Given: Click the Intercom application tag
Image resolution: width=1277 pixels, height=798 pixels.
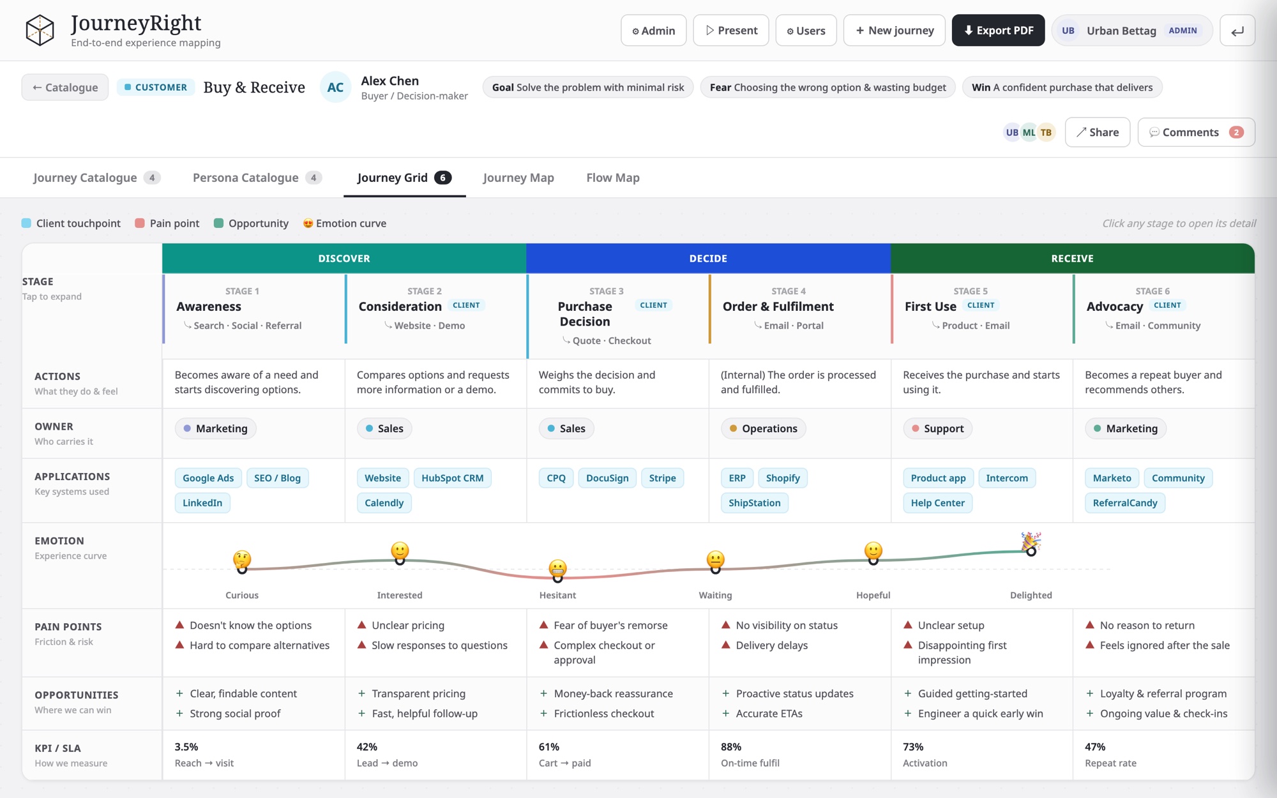Looking at the screenshot, I should 1007,478.
